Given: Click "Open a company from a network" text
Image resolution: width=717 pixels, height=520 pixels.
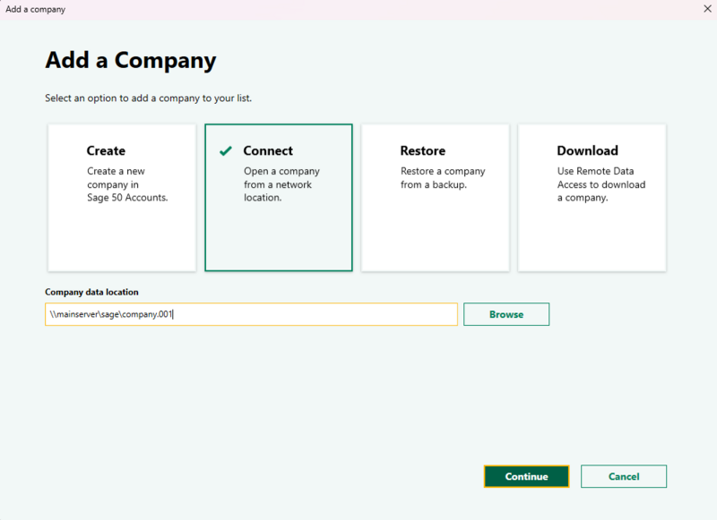Looking at the screenshot, I should point(281,184).
